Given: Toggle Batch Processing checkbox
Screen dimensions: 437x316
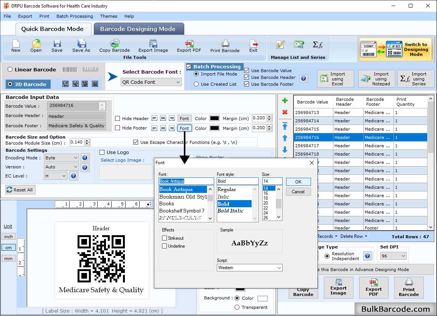Looking at the screenshot, I should (189, 66).
